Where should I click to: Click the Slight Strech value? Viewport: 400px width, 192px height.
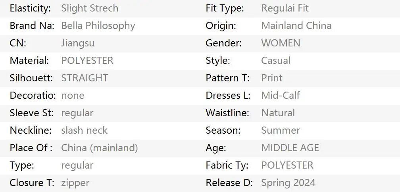click(90, 8)
